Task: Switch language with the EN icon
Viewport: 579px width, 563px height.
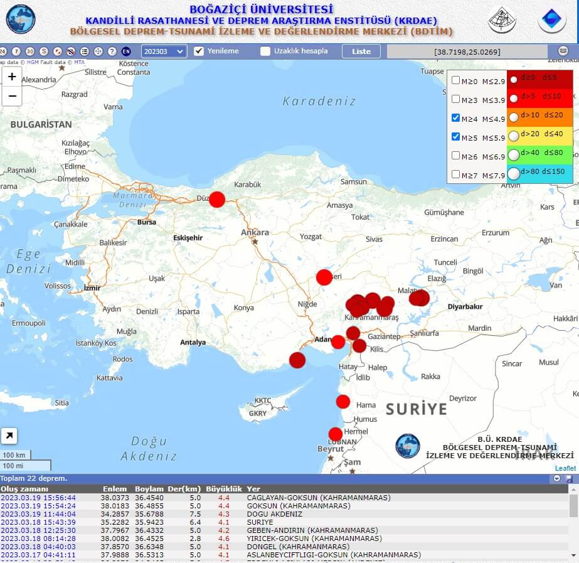Action: [x=126, y=51]
